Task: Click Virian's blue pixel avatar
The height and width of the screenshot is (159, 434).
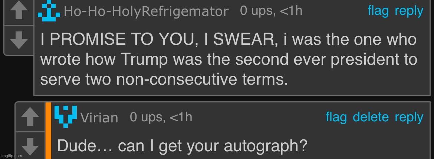Action: tap(66, 115)
